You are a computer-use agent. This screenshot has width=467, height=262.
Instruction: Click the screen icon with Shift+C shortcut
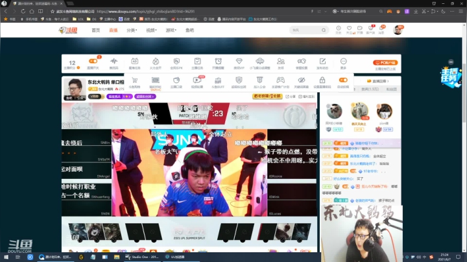[x=156, y=80]
